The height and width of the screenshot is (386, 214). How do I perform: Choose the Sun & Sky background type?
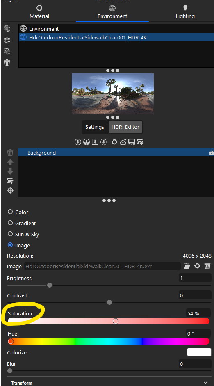click(10, 234)
